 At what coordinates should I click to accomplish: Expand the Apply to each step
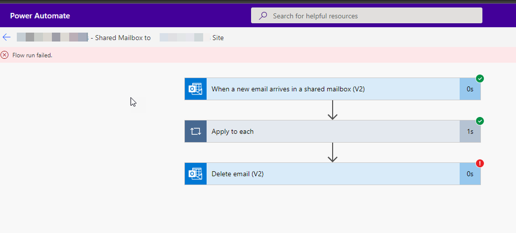[333, 131]
